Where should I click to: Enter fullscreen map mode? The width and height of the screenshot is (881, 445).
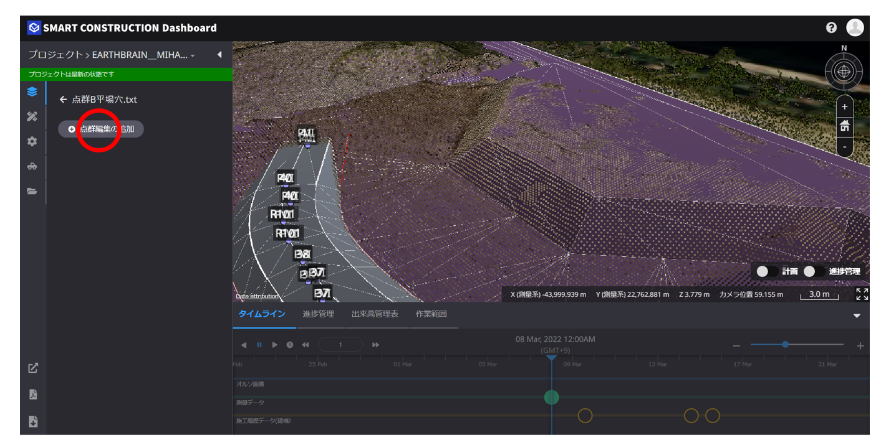[862, 294]
